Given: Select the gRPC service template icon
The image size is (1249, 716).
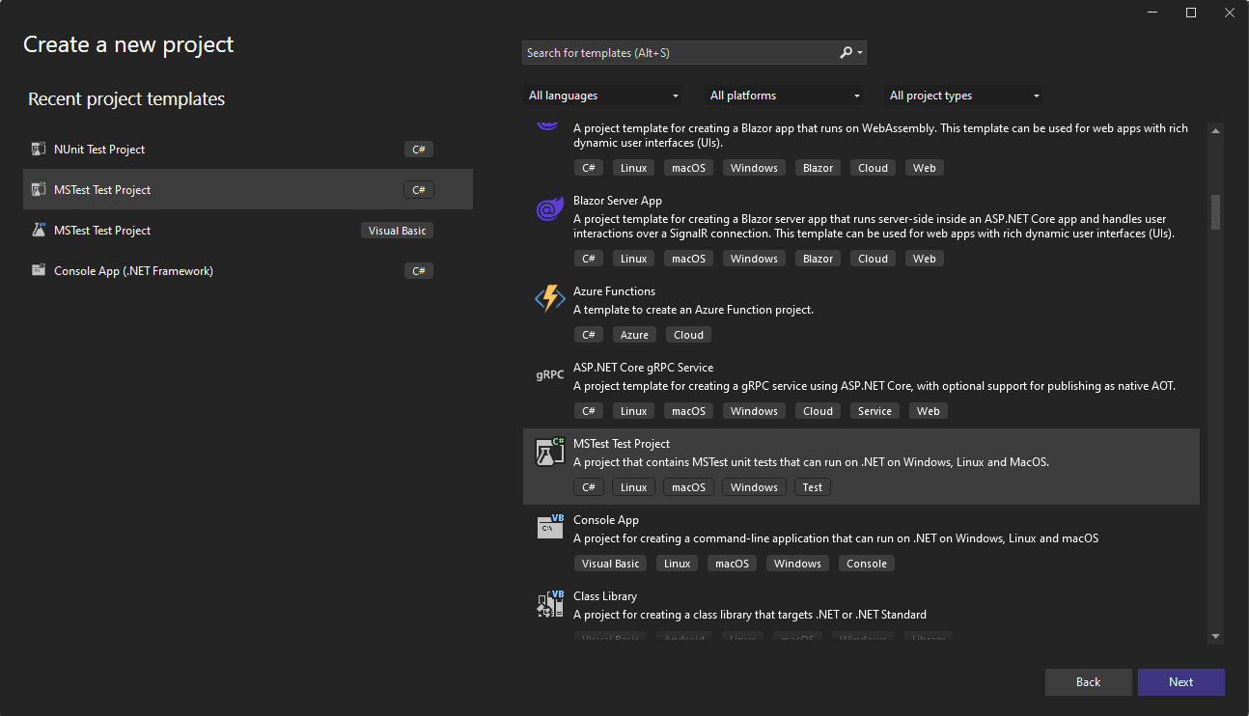Looking at the screenshot, I should (550, 375).
